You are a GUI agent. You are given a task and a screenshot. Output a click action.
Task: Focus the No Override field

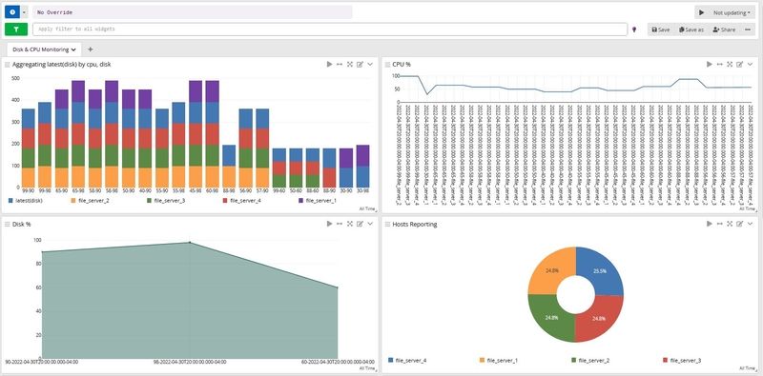[x=193, y=12]
